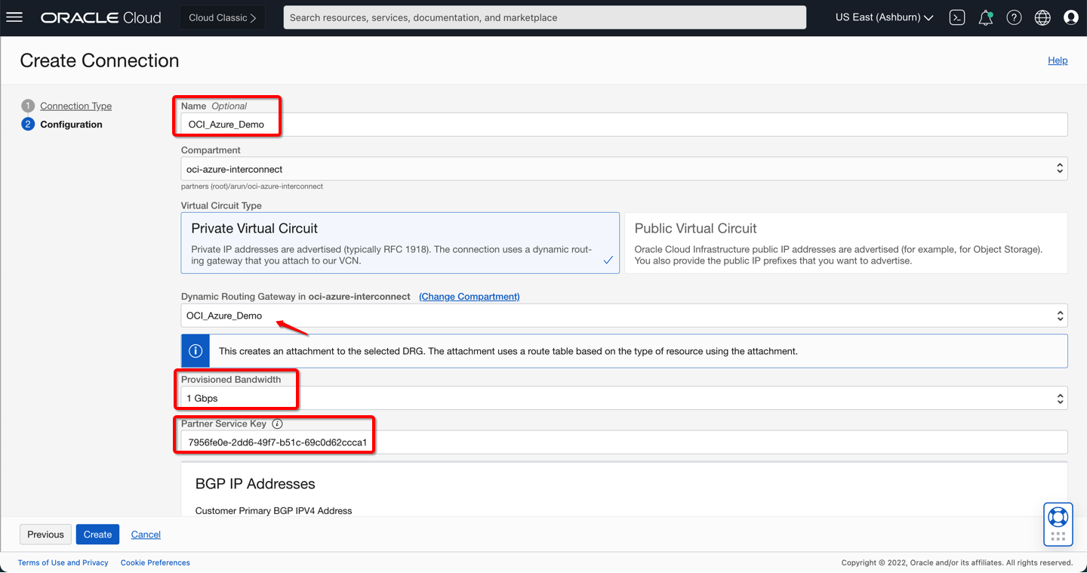1087x573 pixels.
Task: Click the Create Connection page title
Action: click(100, 60)
